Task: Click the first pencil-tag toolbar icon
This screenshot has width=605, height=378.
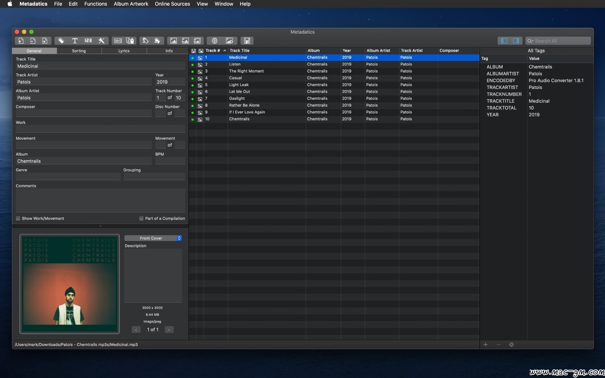Action: pos(145,41)
